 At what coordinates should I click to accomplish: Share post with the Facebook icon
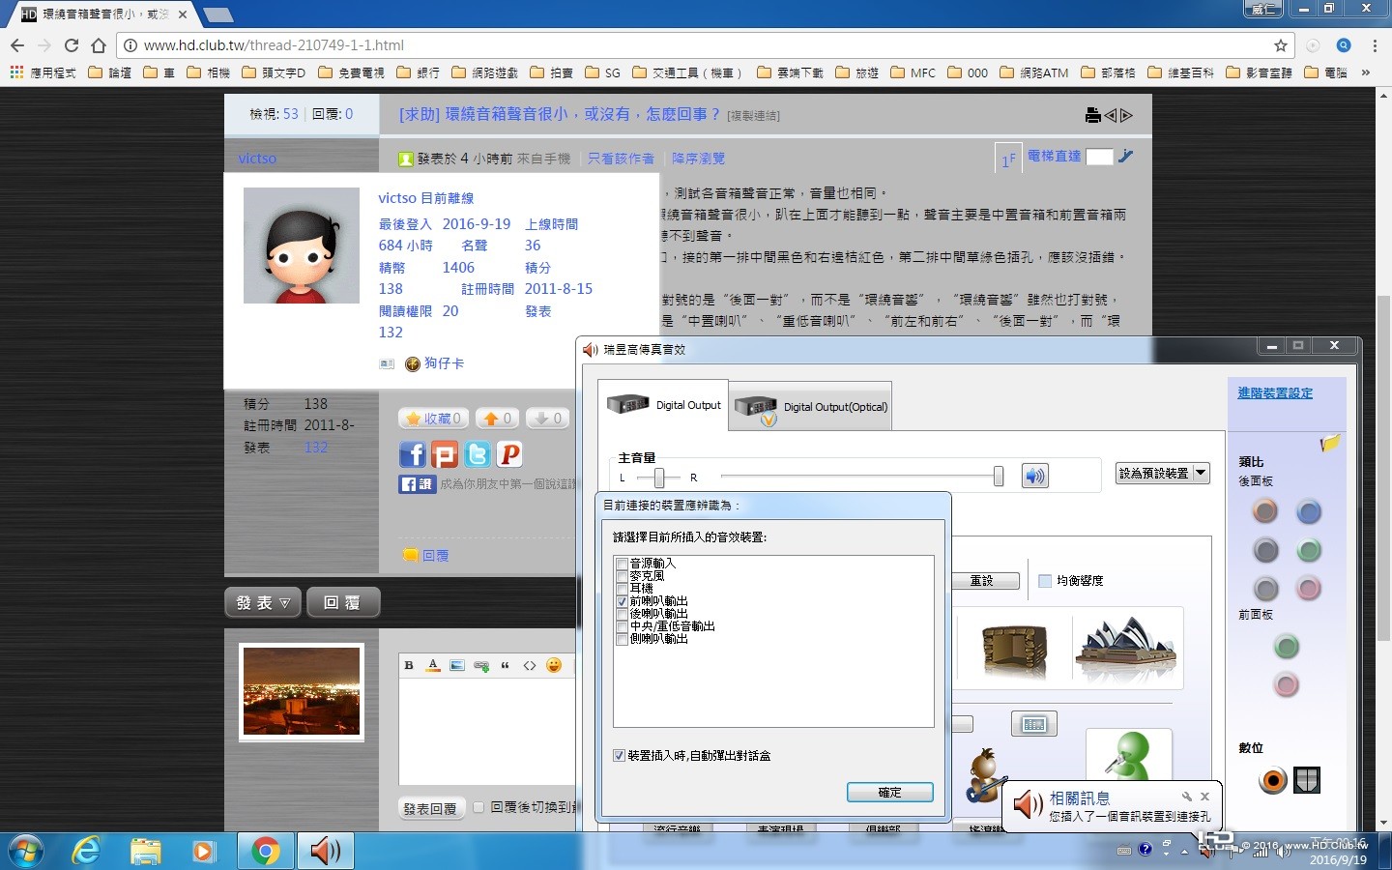[x=413, y=454]
